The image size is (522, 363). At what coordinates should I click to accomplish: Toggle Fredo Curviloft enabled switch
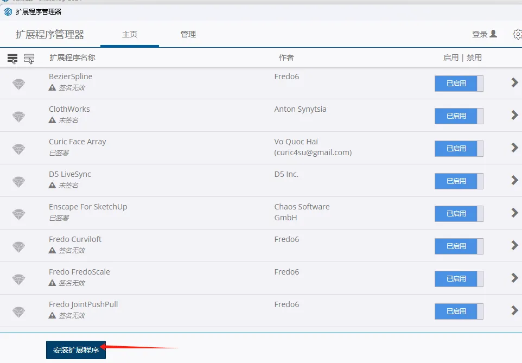click(459, 246)
